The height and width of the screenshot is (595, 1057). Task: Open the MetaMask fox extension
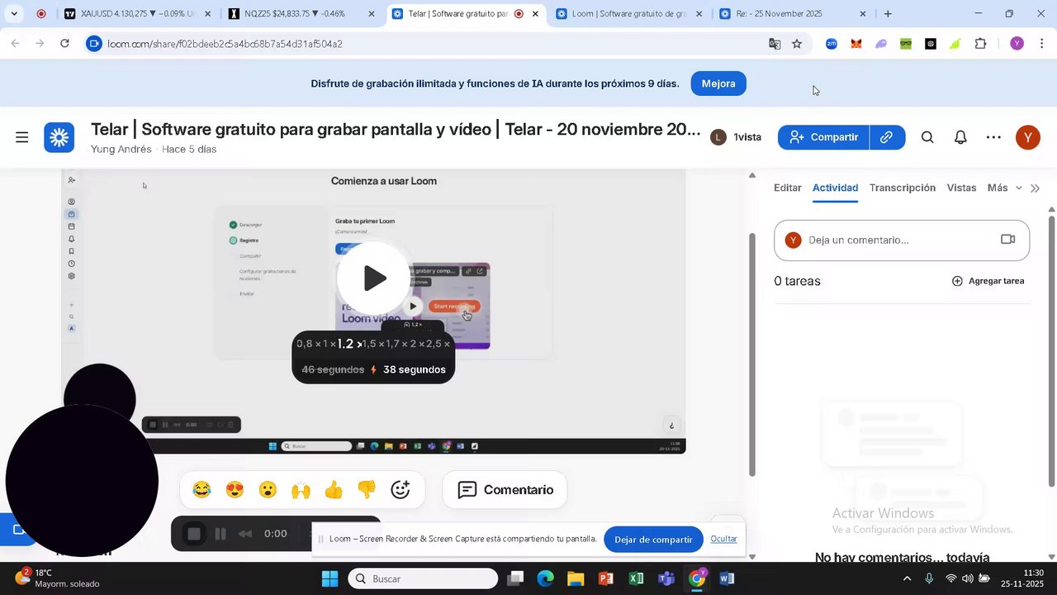(856, 44)
